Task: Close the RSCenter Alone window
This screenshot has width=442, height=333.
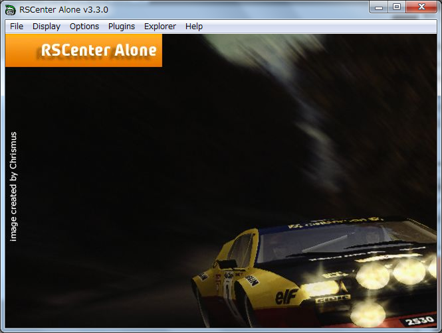Action: 421,7
